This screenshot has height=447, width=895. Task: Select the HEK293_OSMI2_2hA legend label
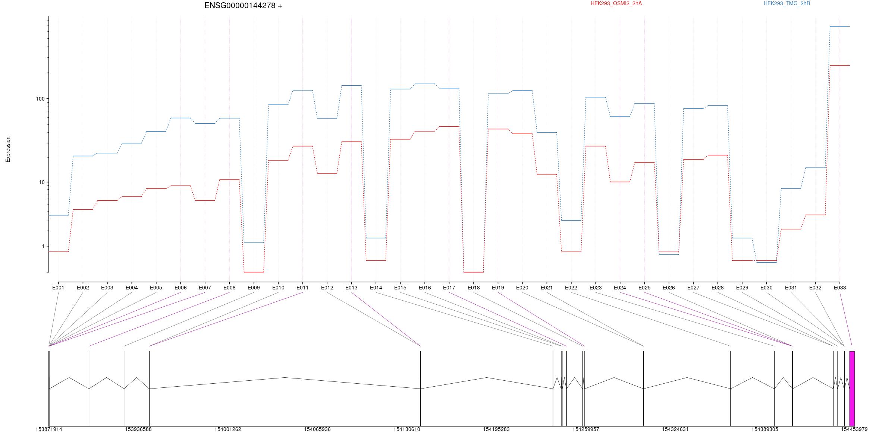616,3
